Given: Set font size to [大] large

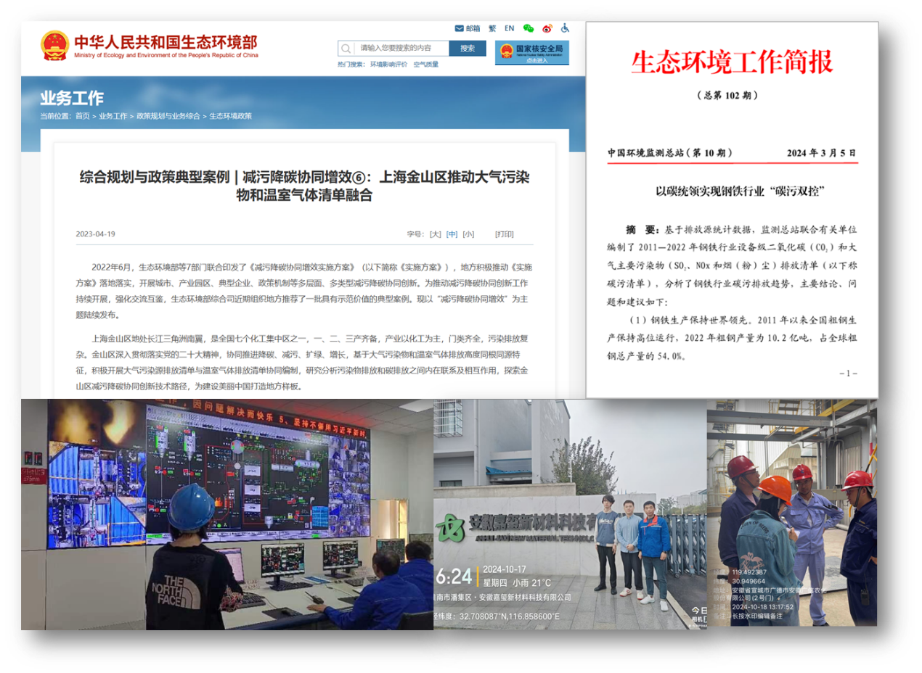Looking at the screenshot, I should tap(435, 234).
